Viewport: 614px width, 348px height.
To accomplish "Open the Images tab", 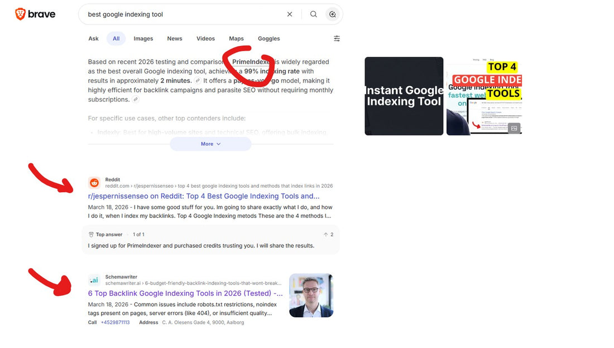I will 143,38.
